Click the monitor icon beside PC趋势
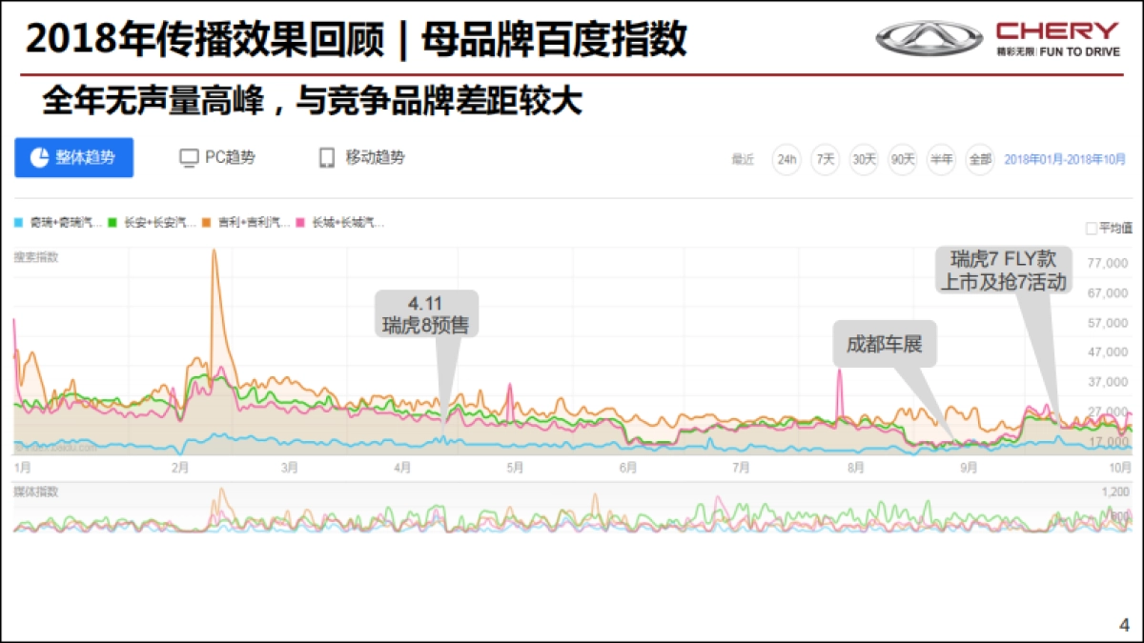1144x643 pixels. pyautogui.click(x=187, y=157)
